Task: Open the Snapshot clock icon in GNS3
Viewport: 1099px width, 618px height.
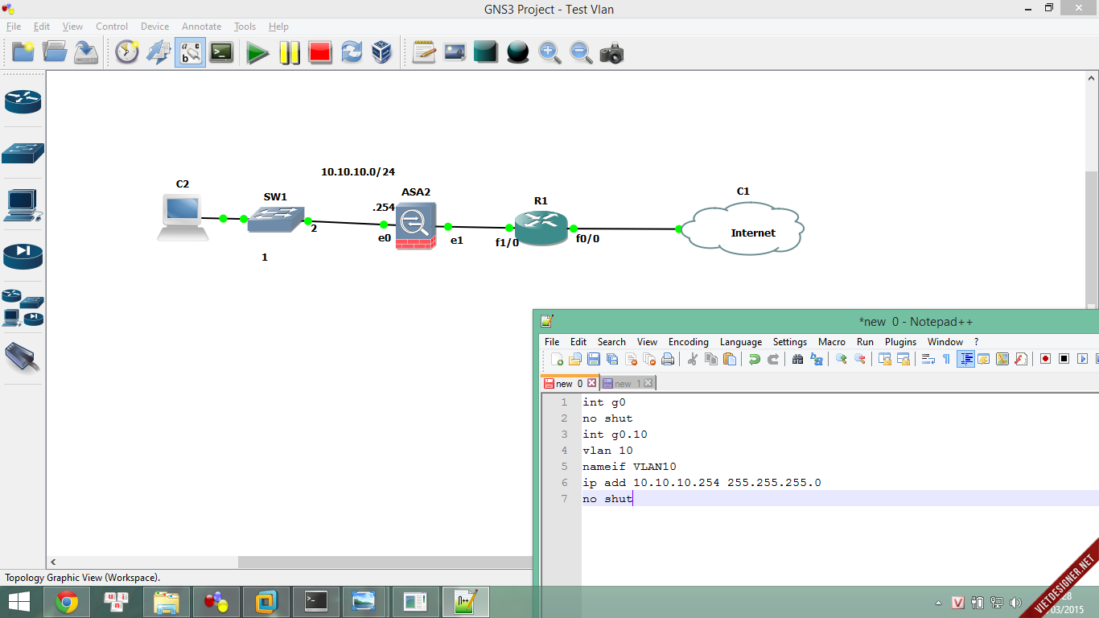Action: point(127,53)
